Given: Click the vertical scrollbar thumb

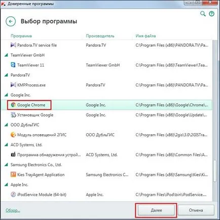Looking at the screenshot, I should pos(215,171).
